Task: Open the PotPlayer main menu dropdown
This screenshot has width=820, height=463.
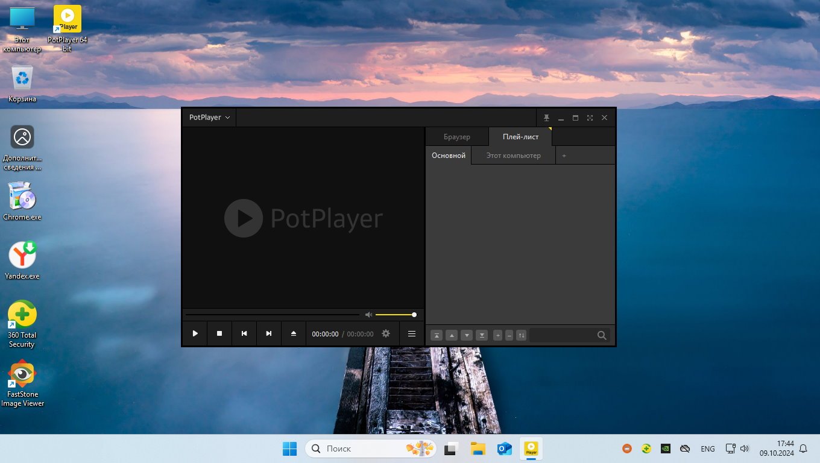Action: 209,118
